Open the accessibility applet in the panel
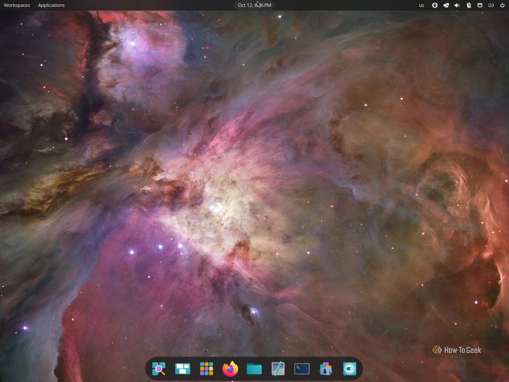This screenshot has height=382, width=509. (x=435, y=5)
